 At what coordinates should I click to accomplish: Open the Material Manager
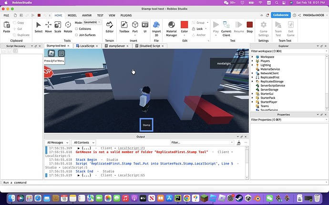[172, 29]
